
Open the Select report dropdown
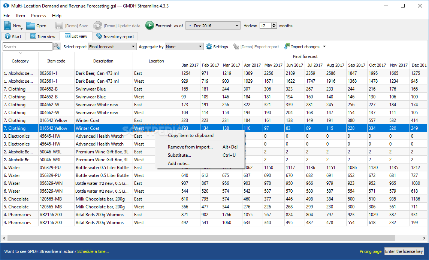pos(112,47)
